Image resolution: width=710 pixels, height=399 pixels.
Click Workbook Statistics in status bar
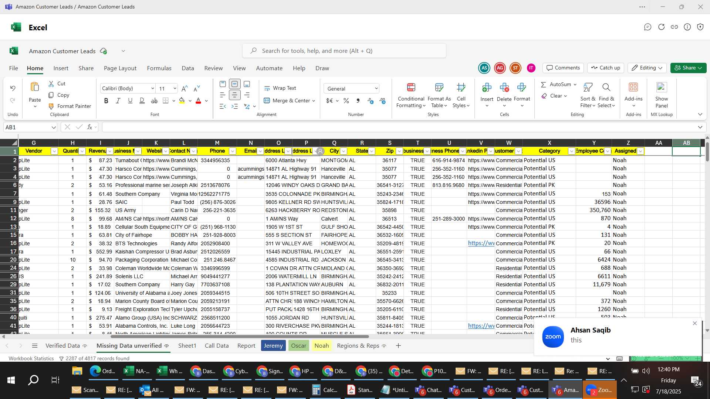coord(31,358)
